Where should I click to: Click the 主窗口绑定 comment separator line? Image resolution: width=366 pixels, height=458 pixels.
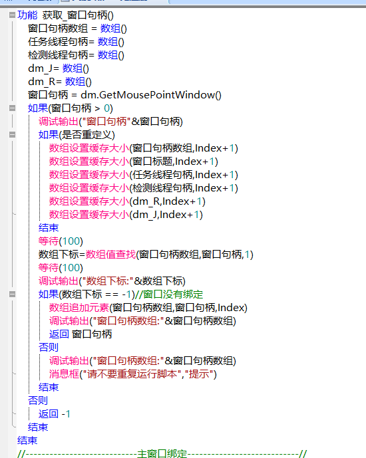[x=162, y=453]
